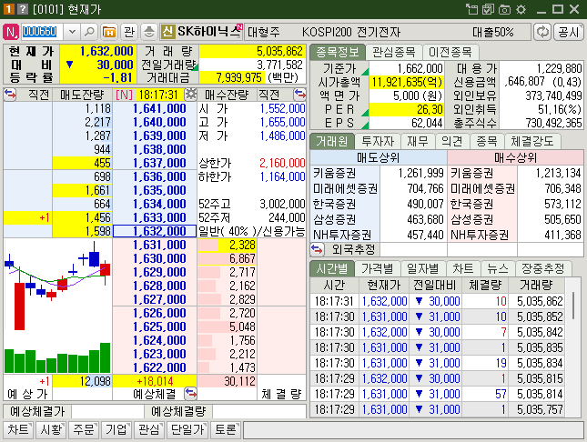Click 매수상위 header
This screenshot has width=587, height=442.
tap(515, 157)
